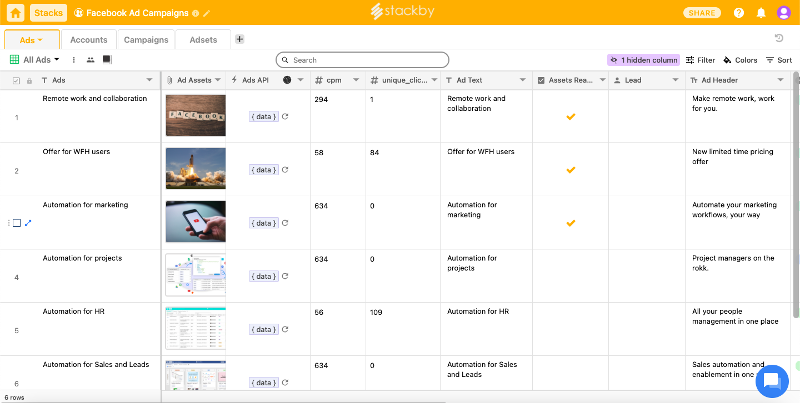The image size is (800, 403).
Task: Add a new table with plus icon
Action: [239, 39]
